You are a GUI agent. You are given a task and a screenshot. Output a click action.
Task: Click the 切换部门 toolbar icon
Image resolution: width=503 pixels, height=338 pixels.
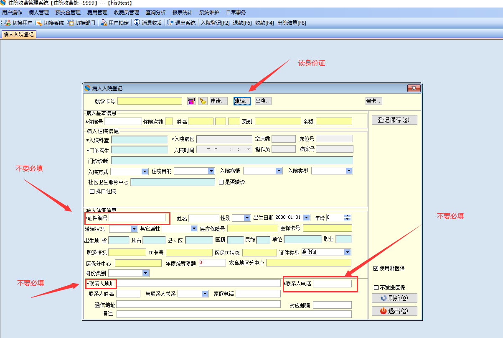[70, 23]
